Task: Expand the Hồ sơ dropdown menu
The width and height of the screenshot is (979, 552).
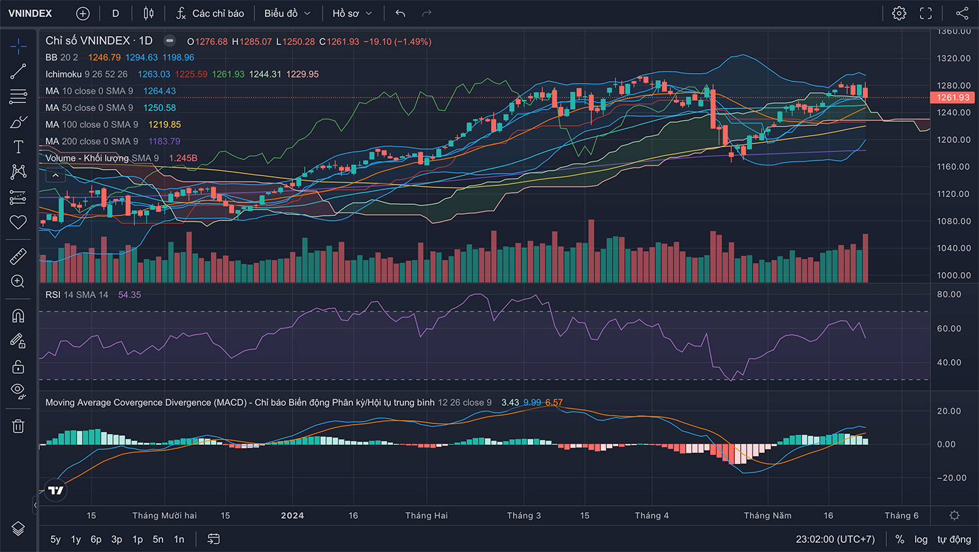Action: [352, 13]
